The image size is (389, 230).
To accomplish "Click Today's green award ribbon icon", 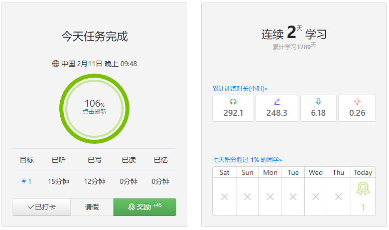I will tap(363, 189).
